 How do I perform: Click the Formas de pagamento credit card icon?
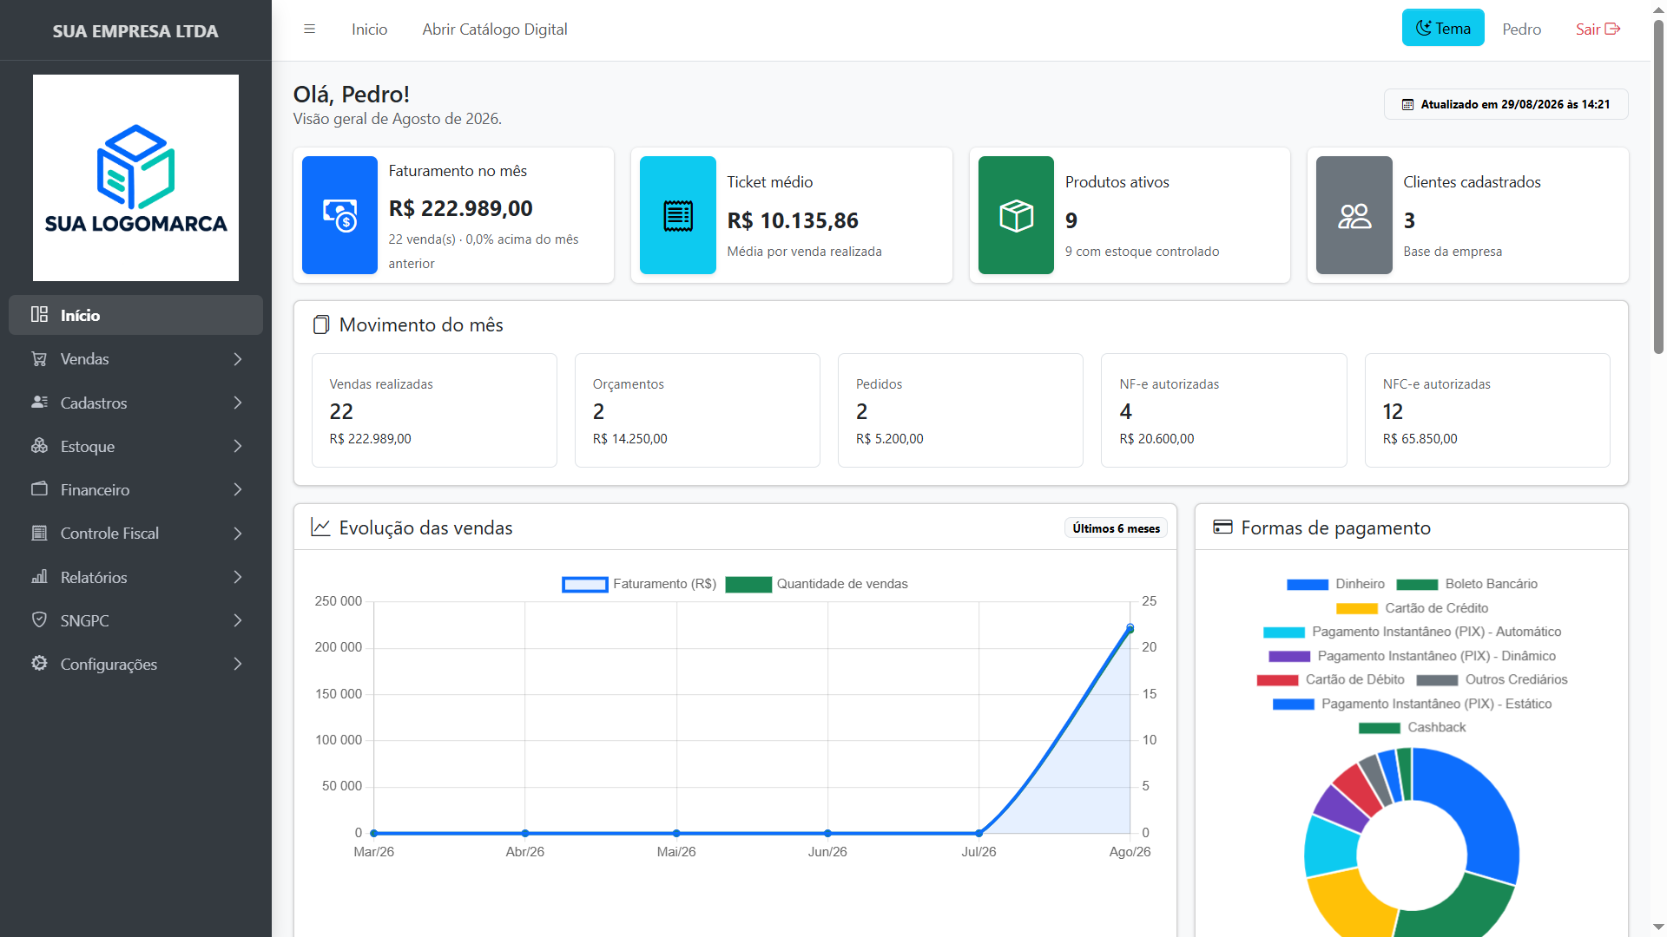[1222, 527]
